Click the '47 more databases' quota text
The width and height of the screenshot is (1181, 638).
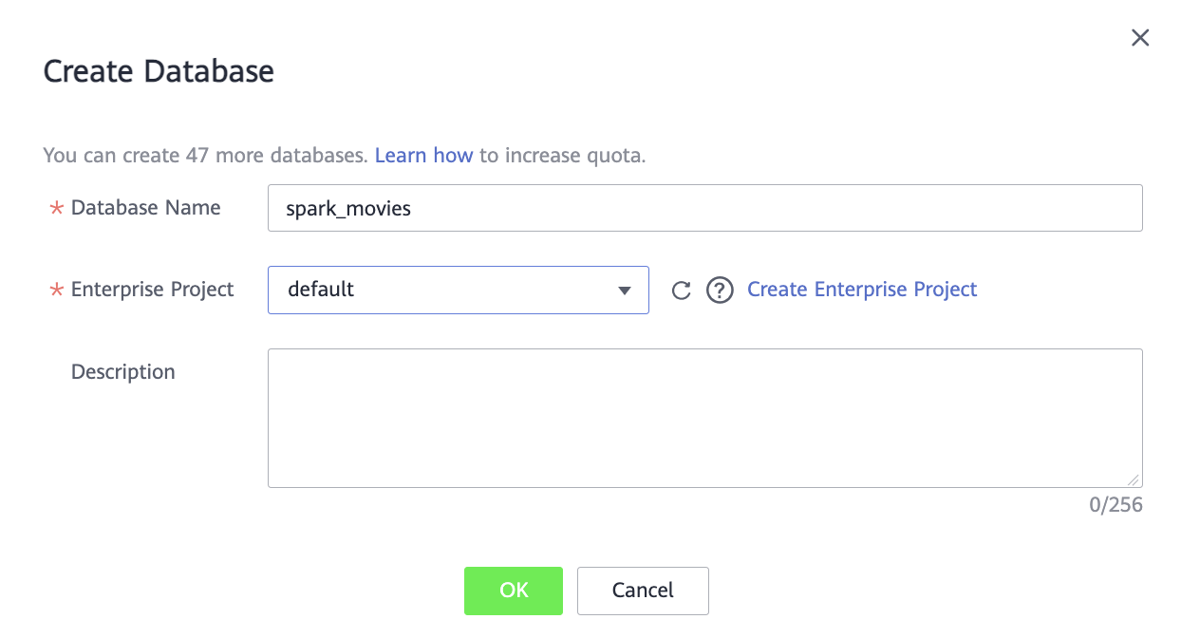271,156
